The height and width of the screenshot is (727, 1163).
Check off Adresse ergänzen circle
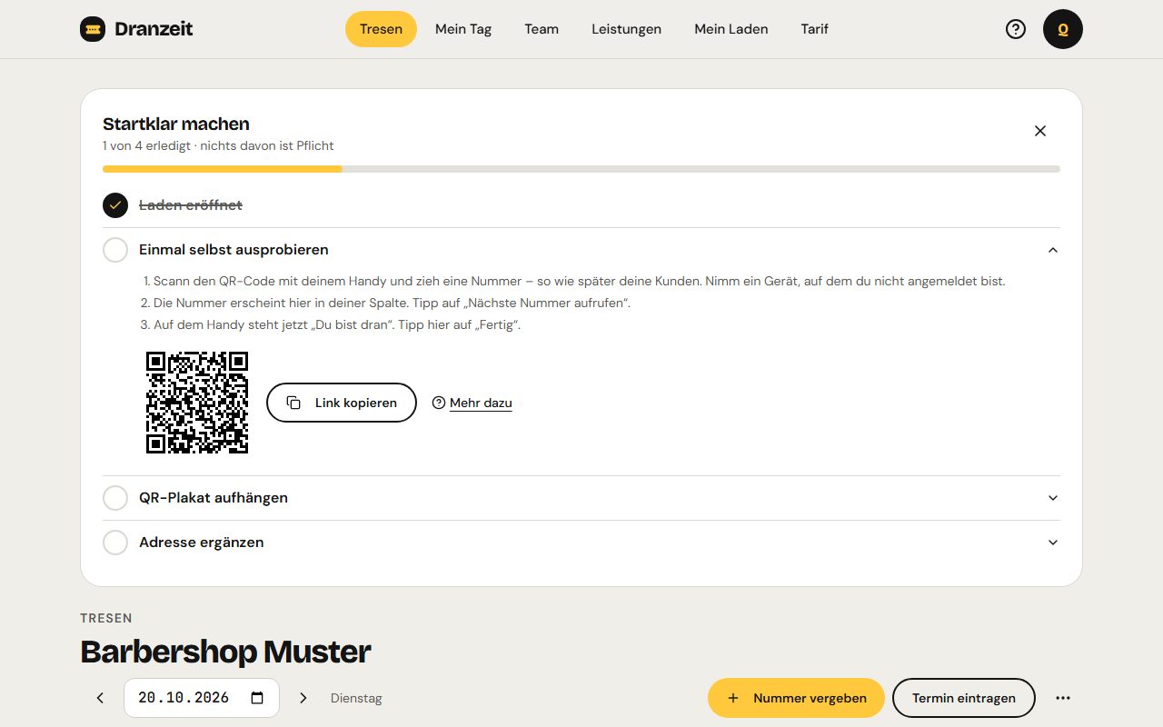[x=115, y=543]
